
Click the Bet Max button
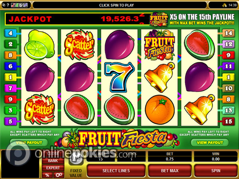(x=170, y=171)
